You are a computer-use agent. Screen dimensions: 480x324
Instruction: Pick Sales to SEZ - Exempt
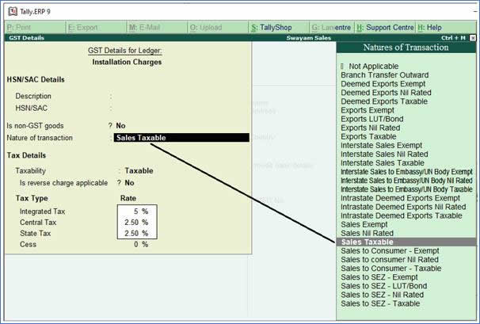tap(379, 277)
